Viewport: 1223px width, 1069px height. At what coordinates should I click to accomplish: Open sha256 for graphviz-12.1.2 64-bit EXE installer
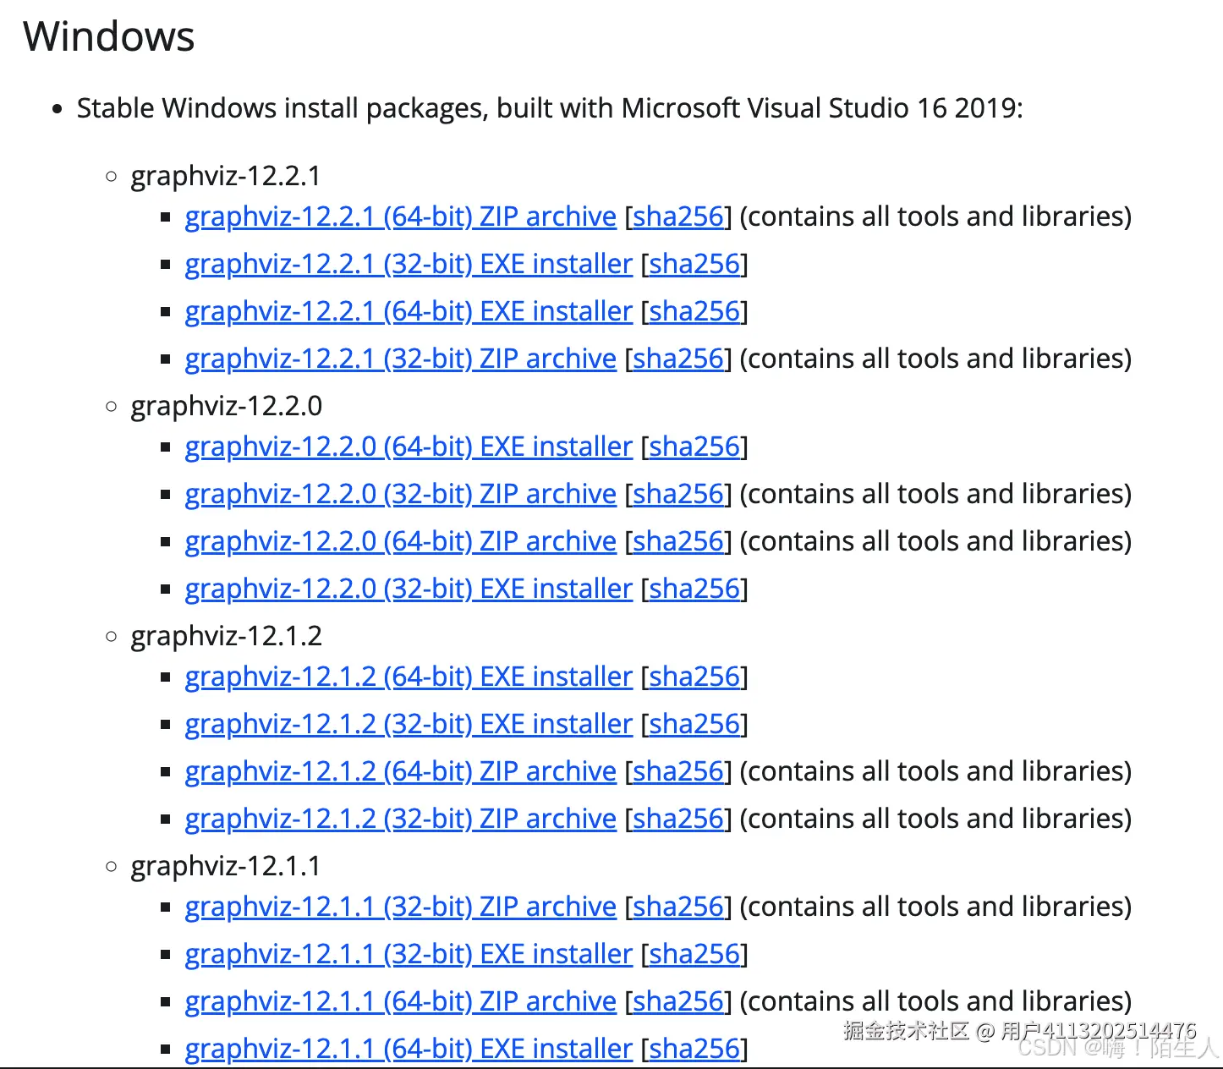[694, 677]
